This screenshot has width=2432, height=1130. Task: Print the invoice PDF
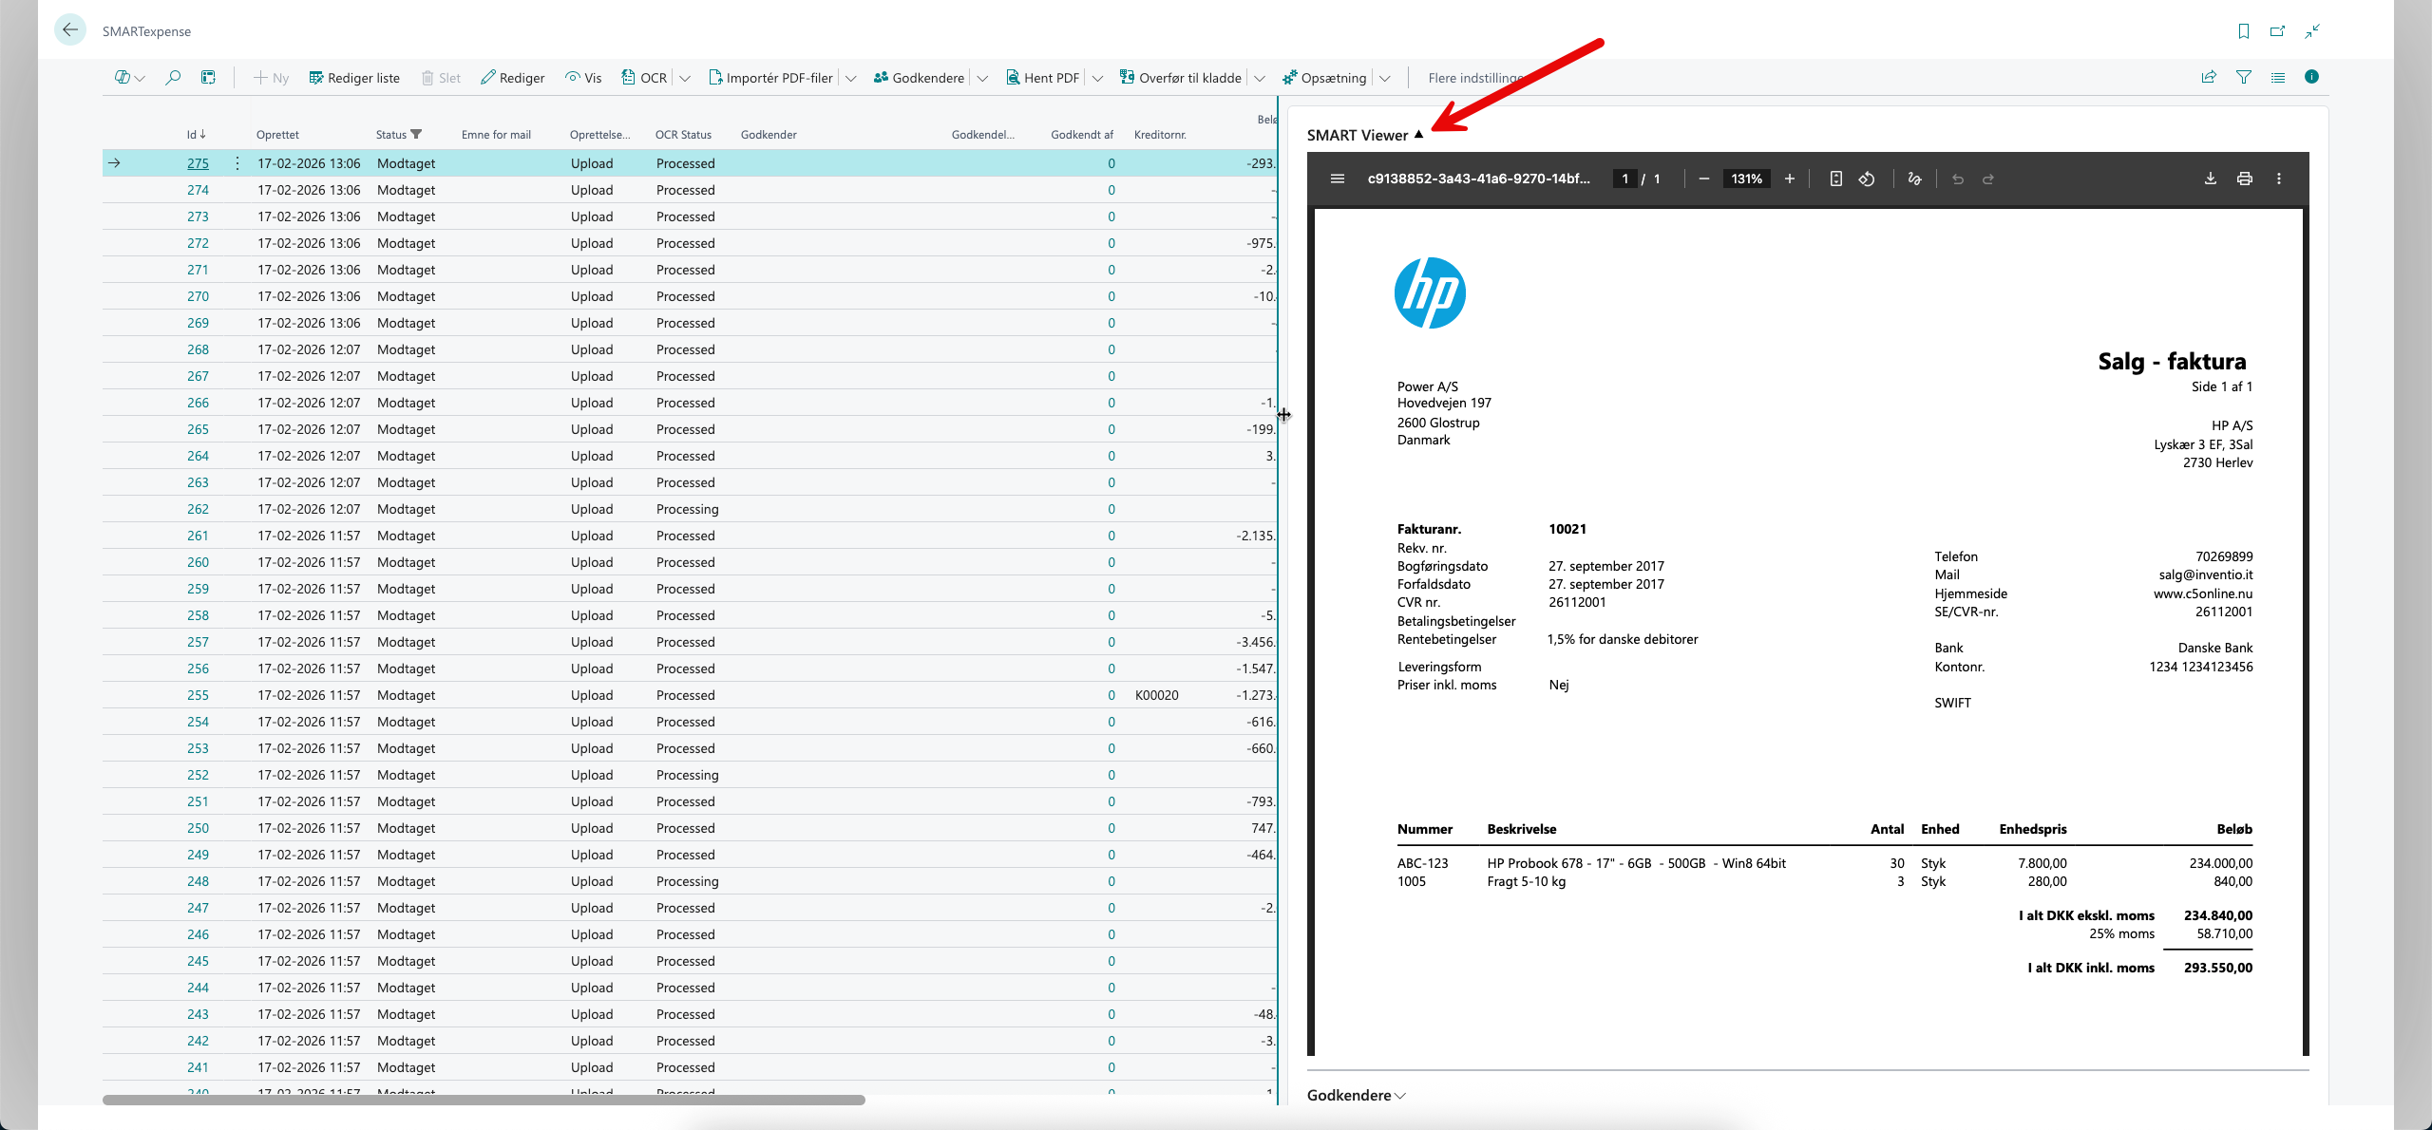pyautogui.click(x=2244, y=179)
